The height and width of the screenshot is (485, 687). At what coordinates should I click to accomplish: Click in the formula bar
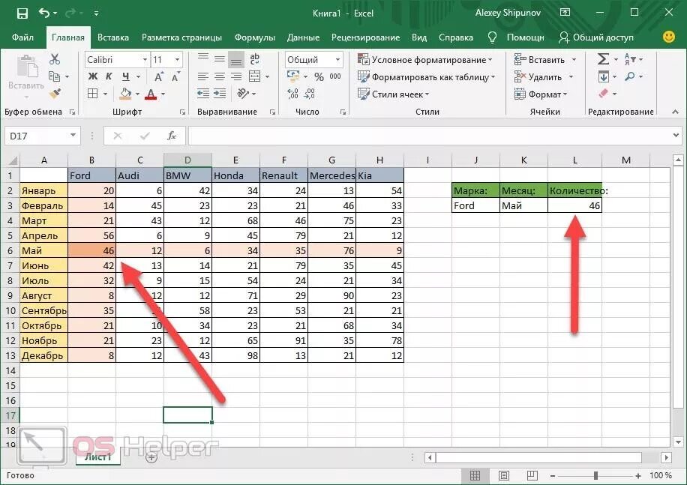[x=429, y=136]
